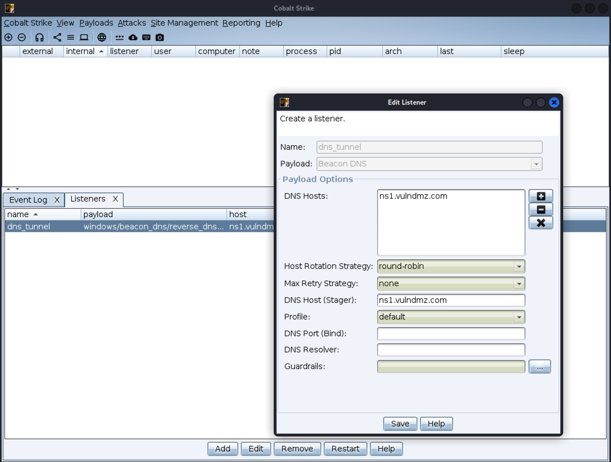611x462 pixels.
Task: Switch to pivot graph view icon
Action: tap(57, 37)
